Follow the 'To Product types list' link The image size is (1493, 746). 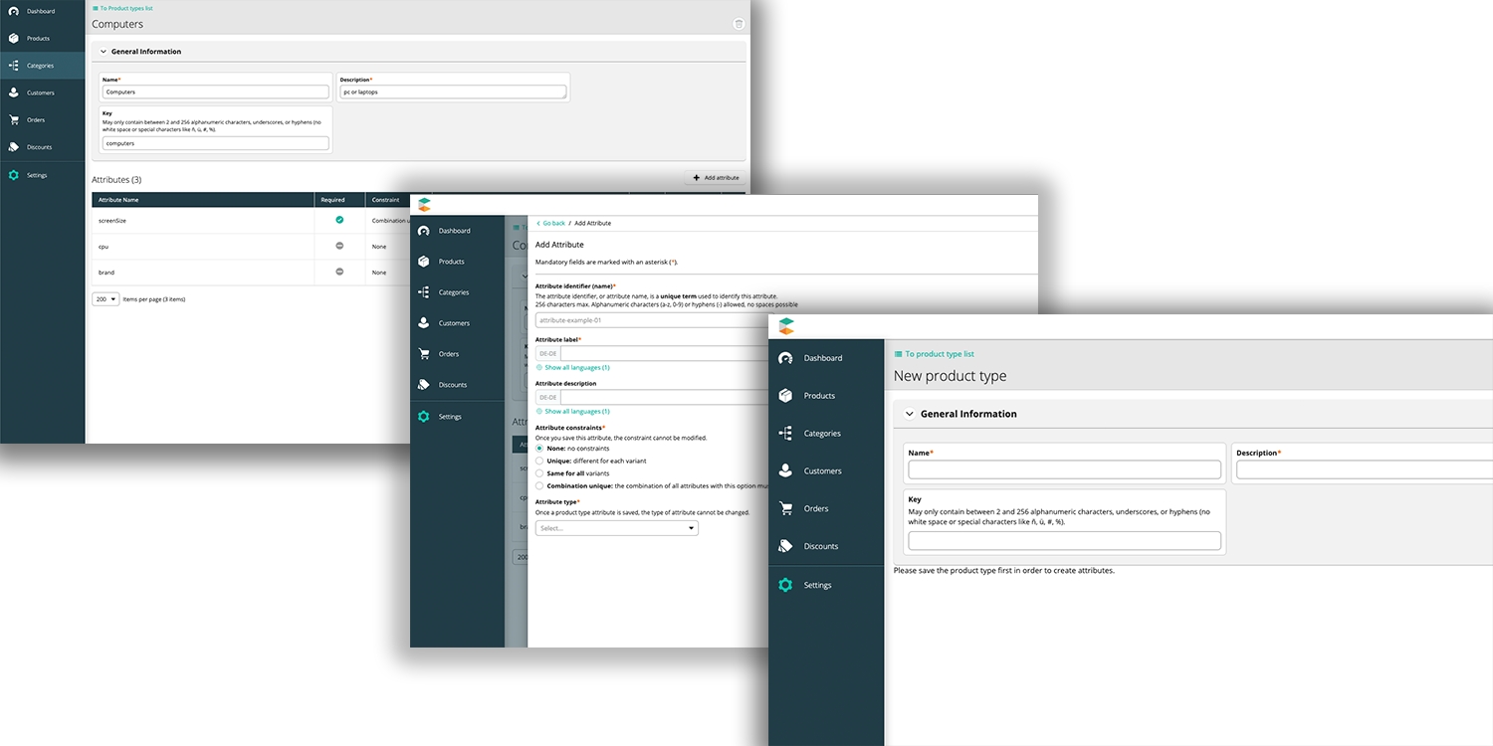(122, 8)
